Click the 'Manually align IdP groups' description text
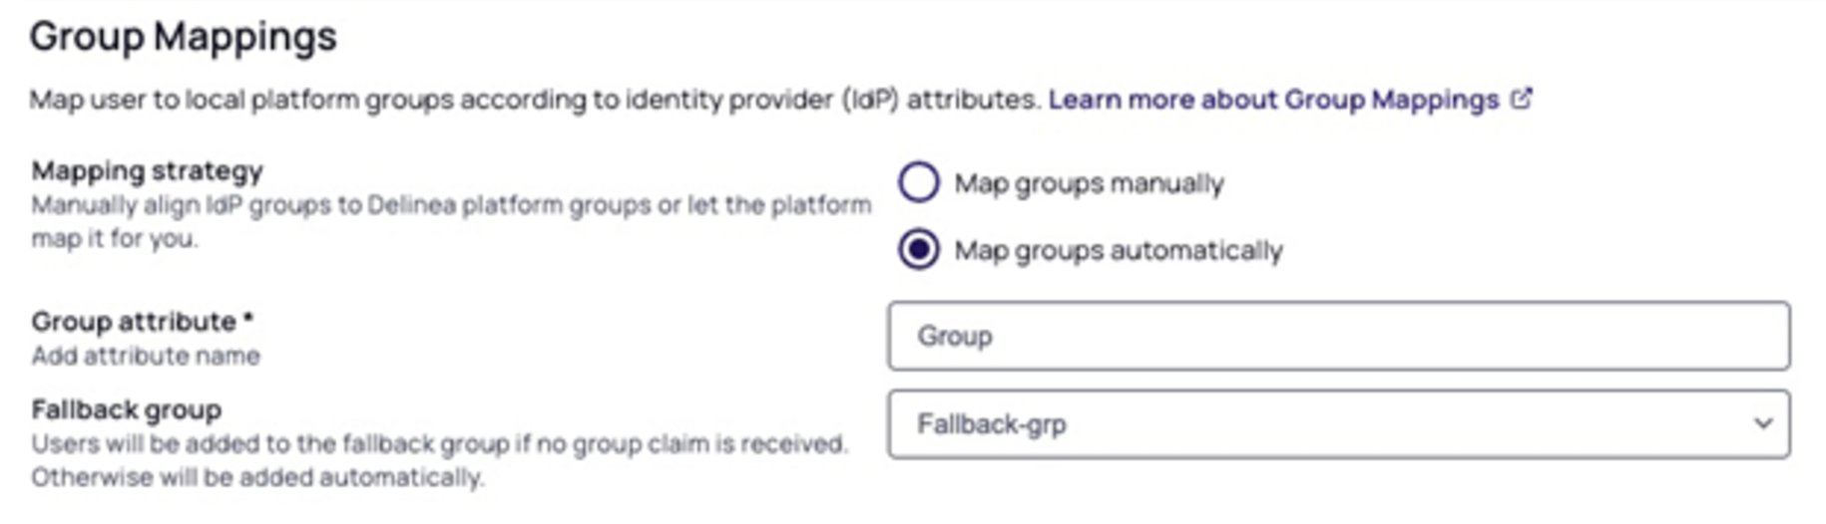Image resolution: width=1826 pixels, height=524 pixels. click(x=451, y=205)
